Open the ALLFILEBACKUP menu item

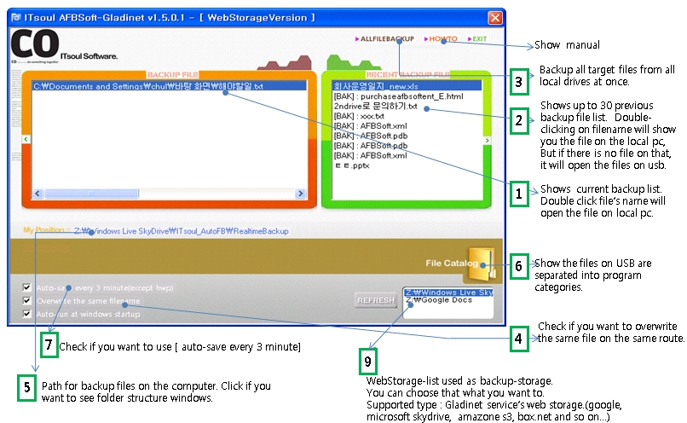click(386, 39)
